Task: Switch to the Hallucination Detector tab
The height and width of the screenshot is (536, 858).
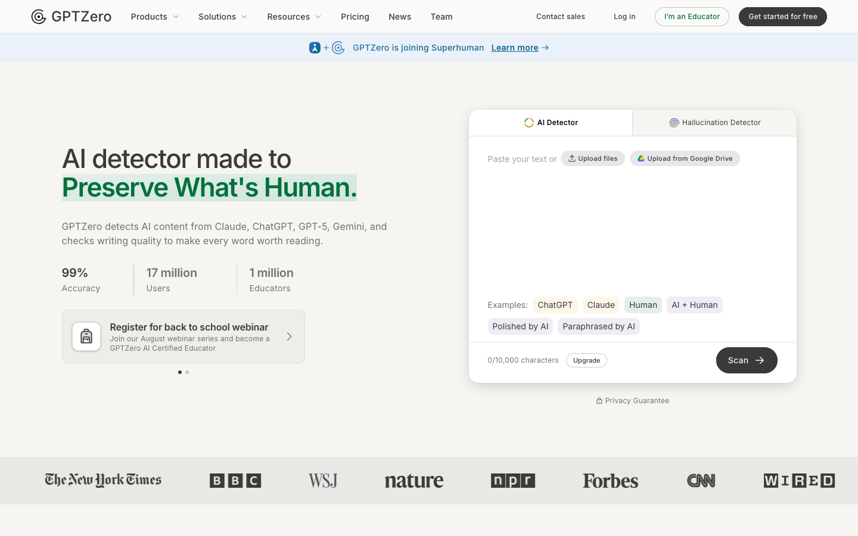Action: [714, 123]
